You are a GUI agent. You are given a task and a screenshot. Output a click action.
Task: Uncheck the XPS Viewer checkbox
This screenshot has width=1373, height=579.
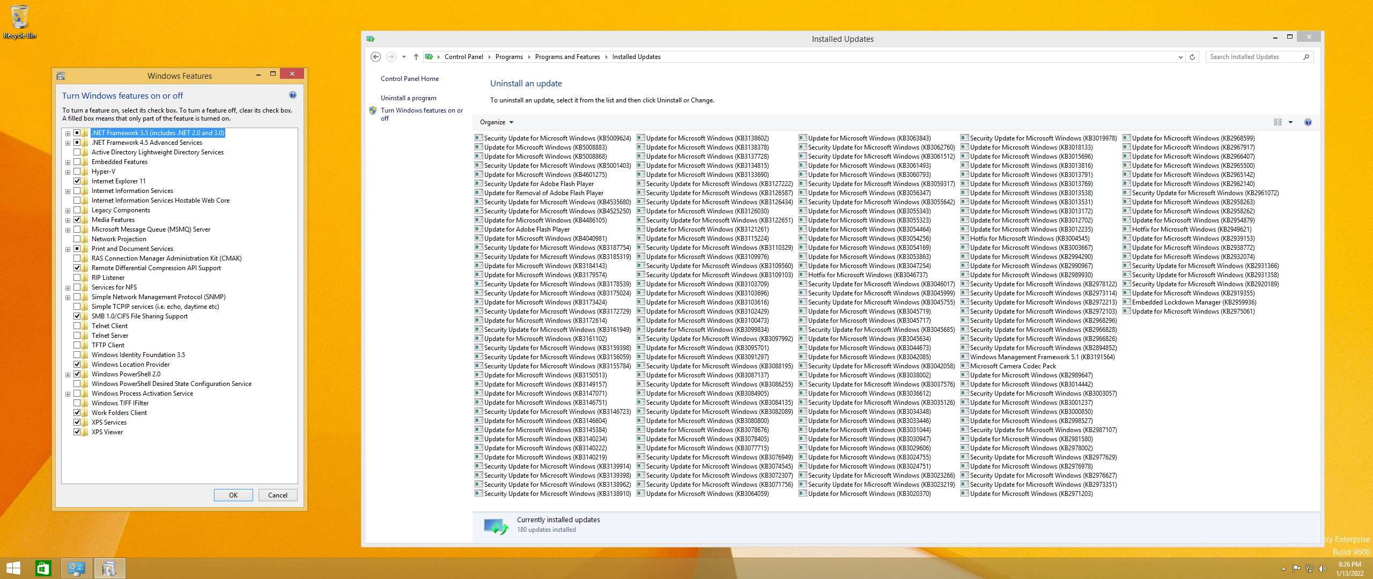(x=77, y=432)
